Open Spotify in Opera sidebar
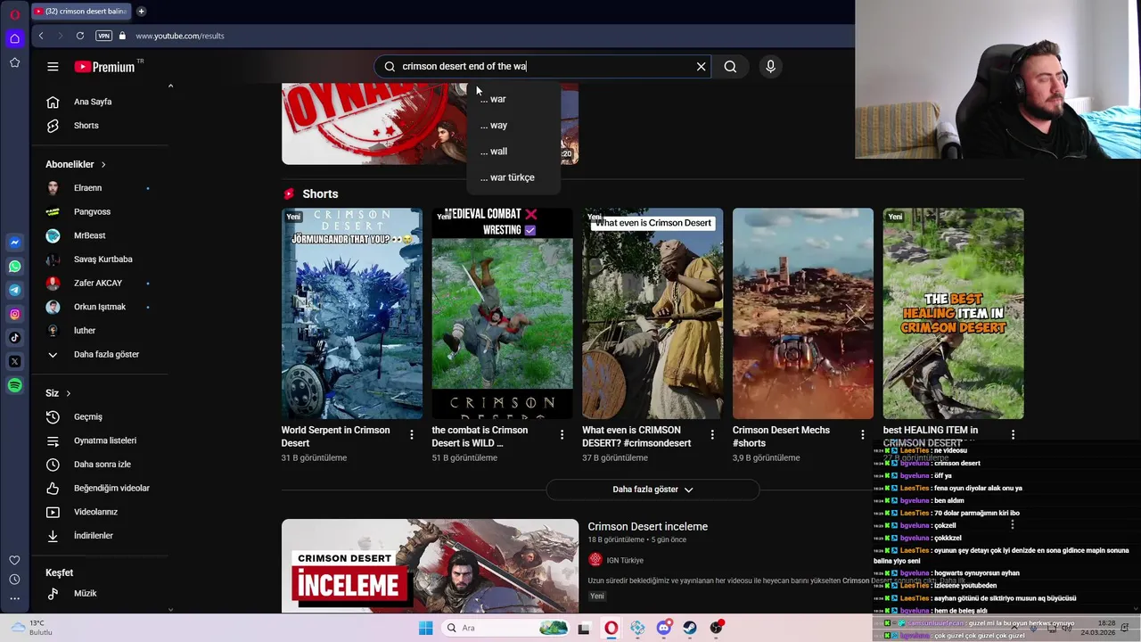Viewport: 1141px width, 642px height. pos(14,385)
